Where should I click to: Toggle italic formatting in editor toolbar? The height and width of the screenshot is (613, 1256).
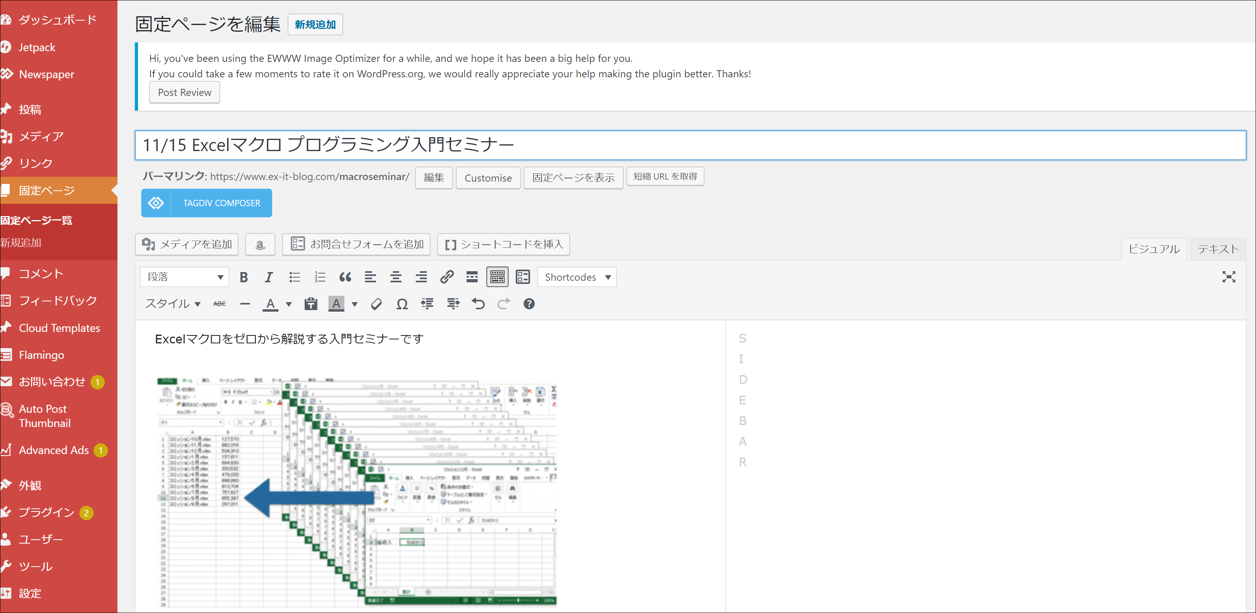point(269,277)
